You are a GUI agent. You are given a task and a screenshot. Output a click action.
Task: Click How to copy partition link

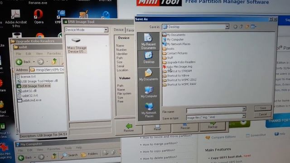pos(159,151)
